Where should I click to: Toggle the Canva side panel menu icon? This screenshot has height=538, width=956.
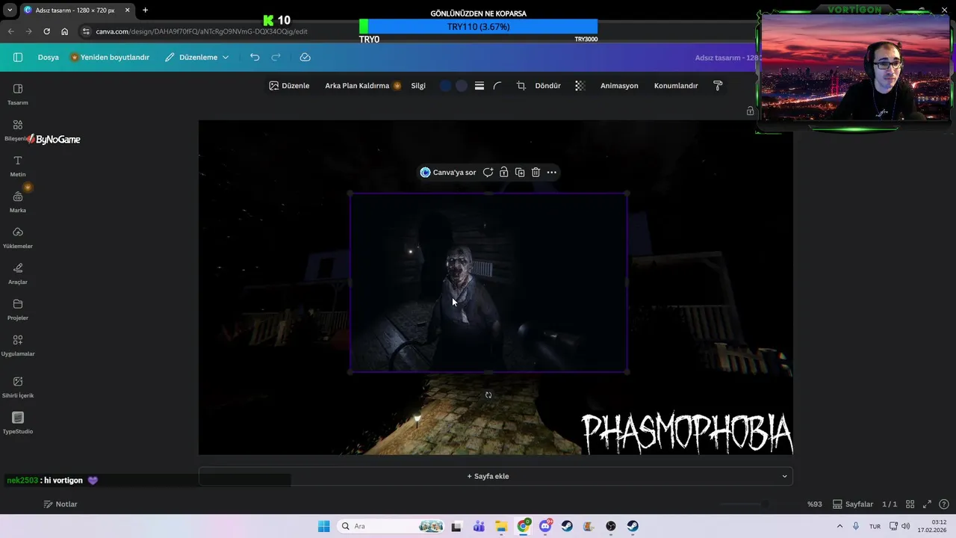click(x=18, y=57)
